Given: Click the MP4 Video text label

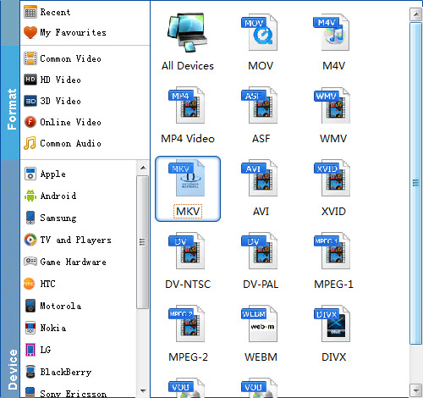Looking at the screenshot, I should [188, 139].
